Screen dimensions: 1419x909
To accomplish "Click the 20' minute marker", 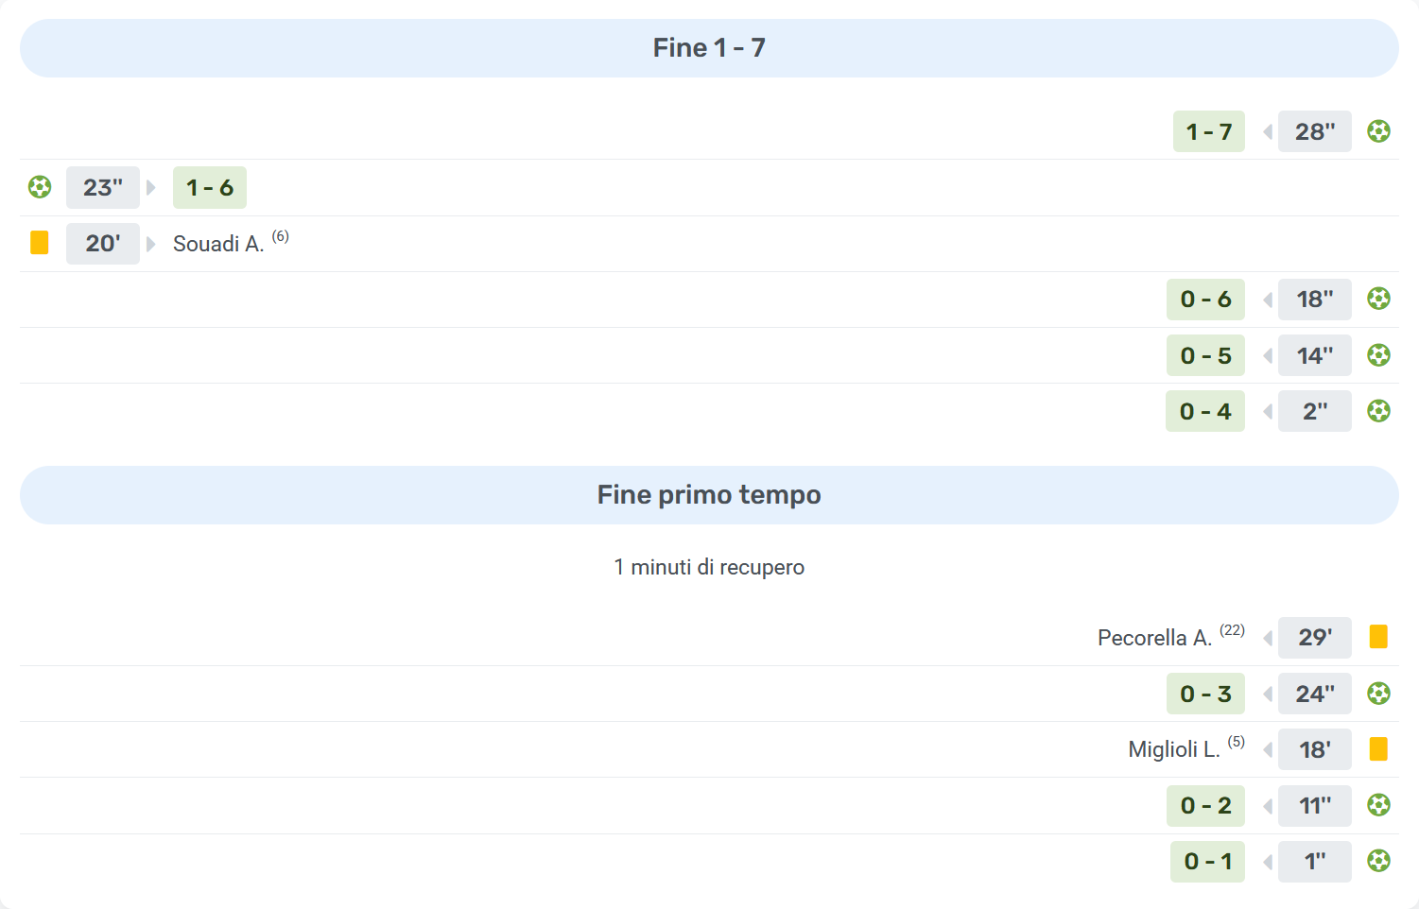I will tap(103, 243).
